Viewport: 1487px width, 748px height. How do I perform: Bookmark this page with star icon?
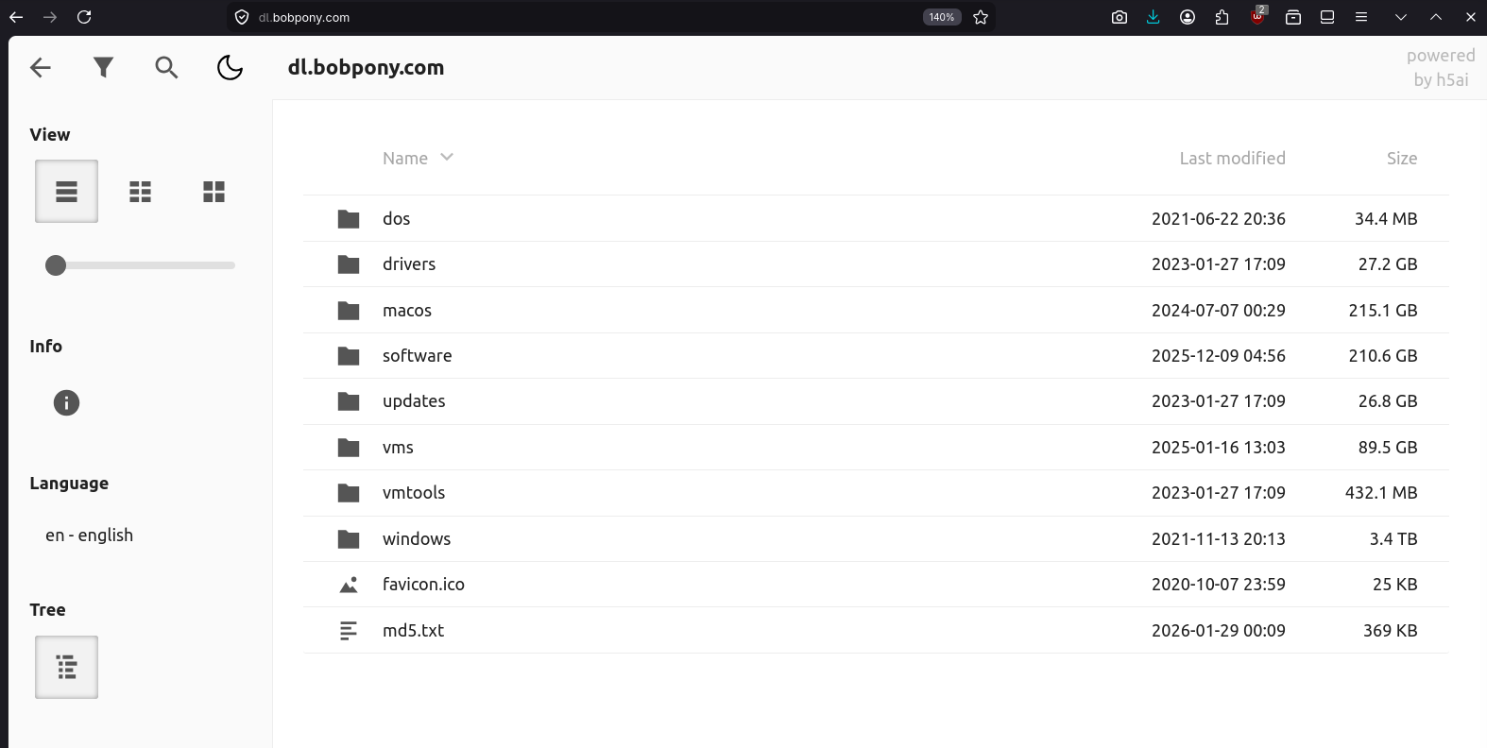tap(981, 17)
